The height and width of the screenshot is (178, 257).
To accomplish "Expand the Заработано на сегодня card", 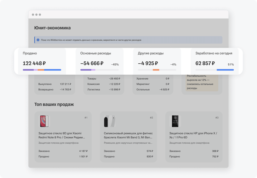I will pyautogui.click(x=214, y=61).
